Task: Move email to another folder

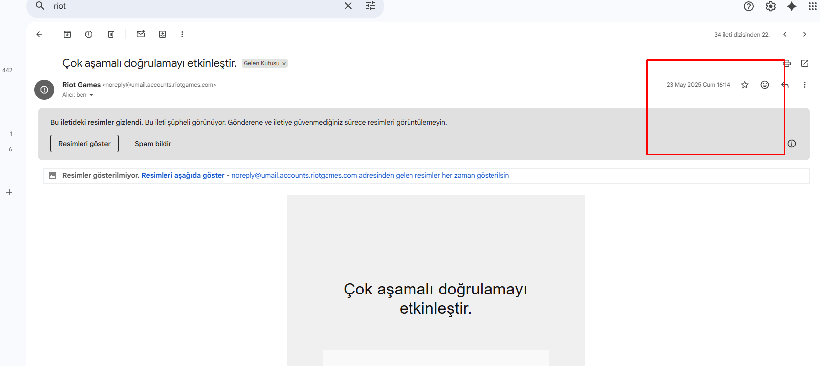Action: 163,34
